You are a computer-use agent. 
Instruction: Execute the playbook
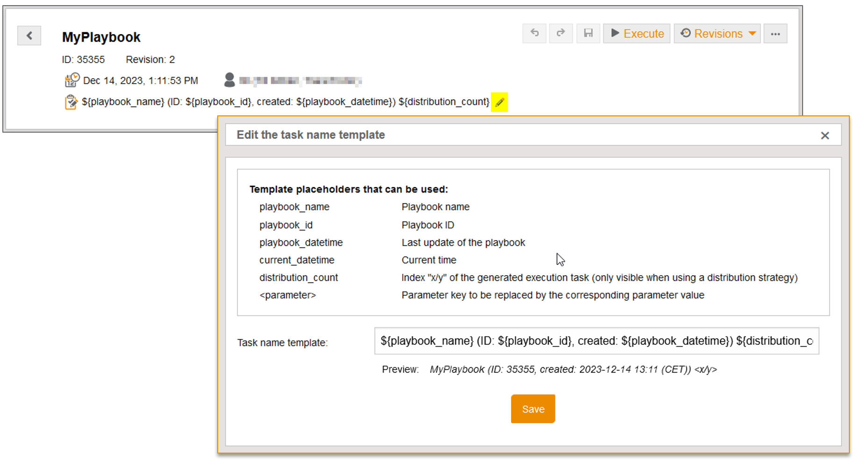click(x=637, y=34)
